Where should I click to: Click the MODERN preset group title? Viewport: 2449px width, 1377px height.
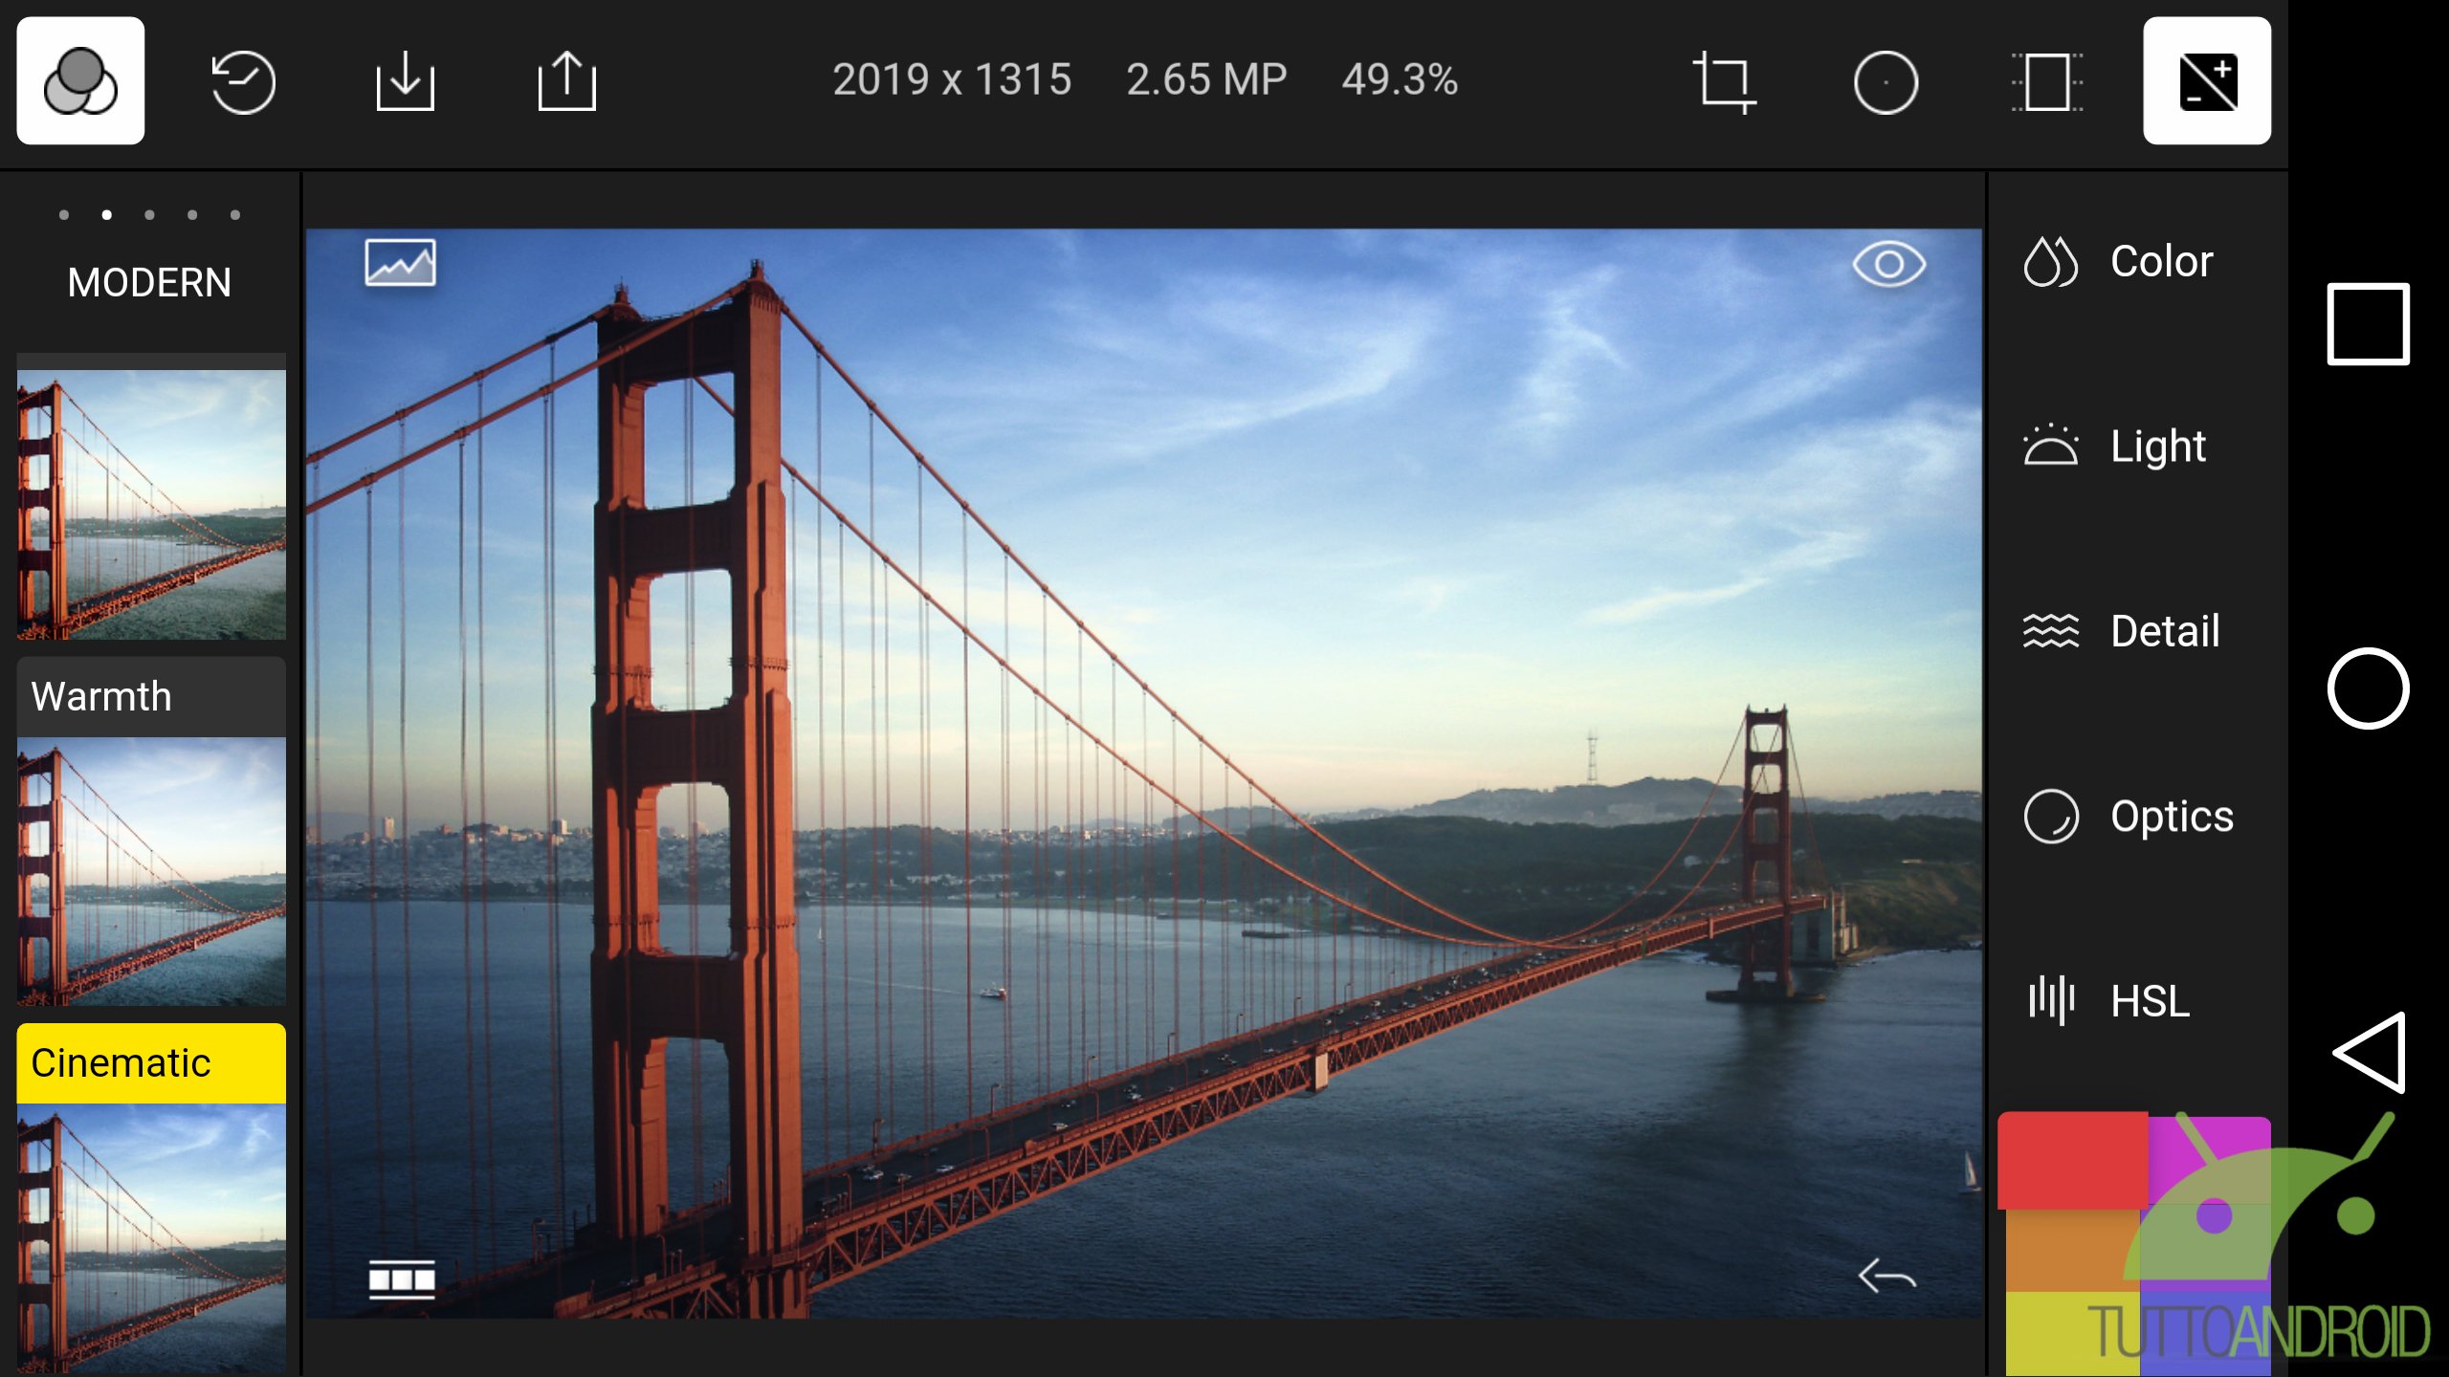click(149, 282)
